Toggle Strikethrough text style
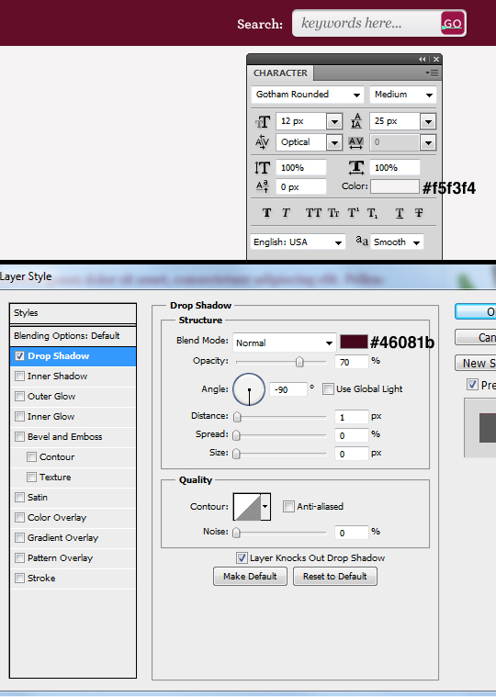Viewport: 496px width, 697px height. (419, 213)
